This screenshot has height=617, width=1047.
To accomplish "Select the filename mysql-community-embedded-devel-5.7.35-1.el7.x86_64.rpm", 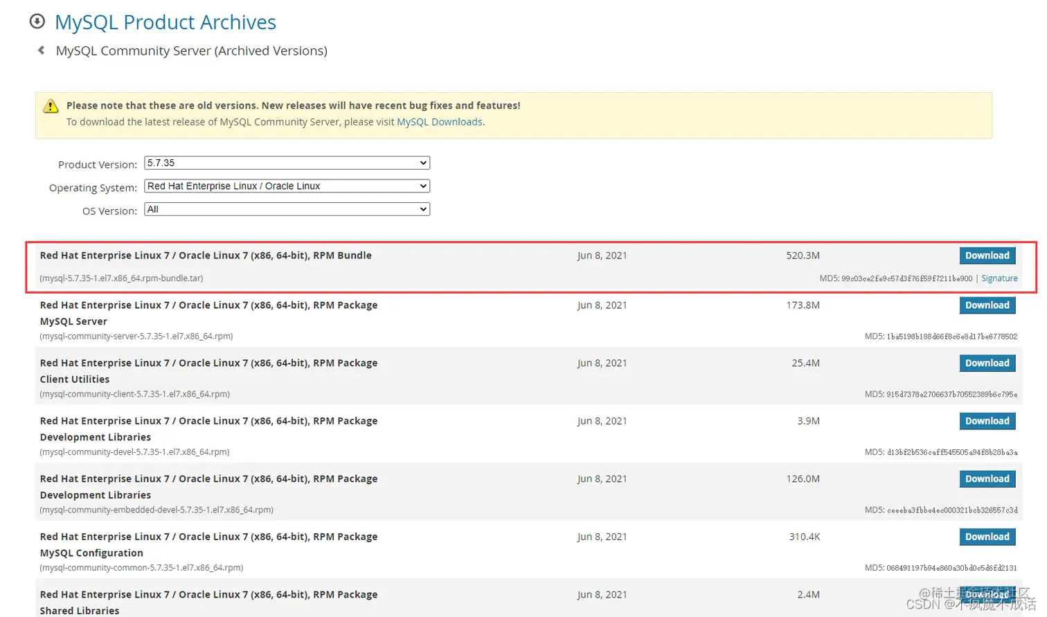I will (x=156, y=510).
